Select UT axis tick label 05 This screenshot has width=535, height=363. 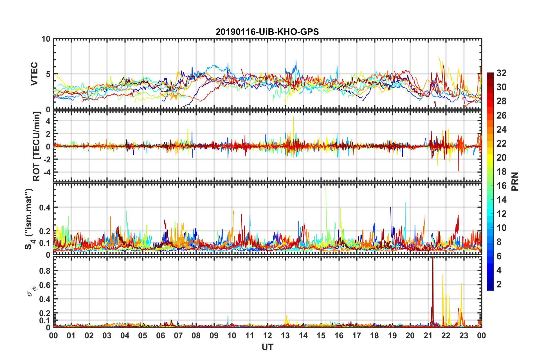tap(143, 335)
